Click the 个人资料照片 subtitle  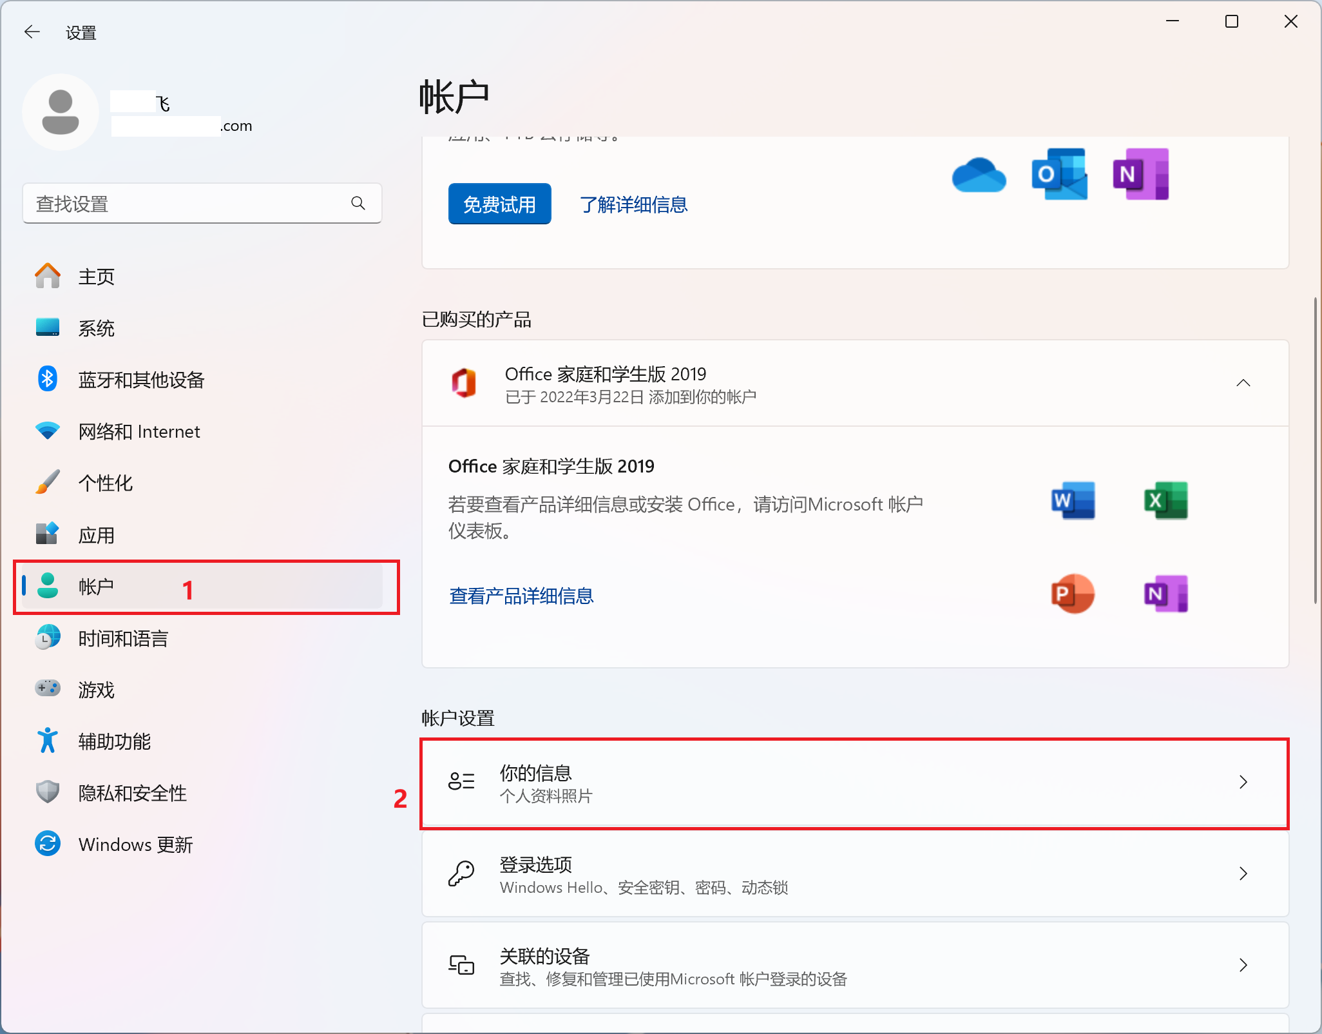[546, 797]
